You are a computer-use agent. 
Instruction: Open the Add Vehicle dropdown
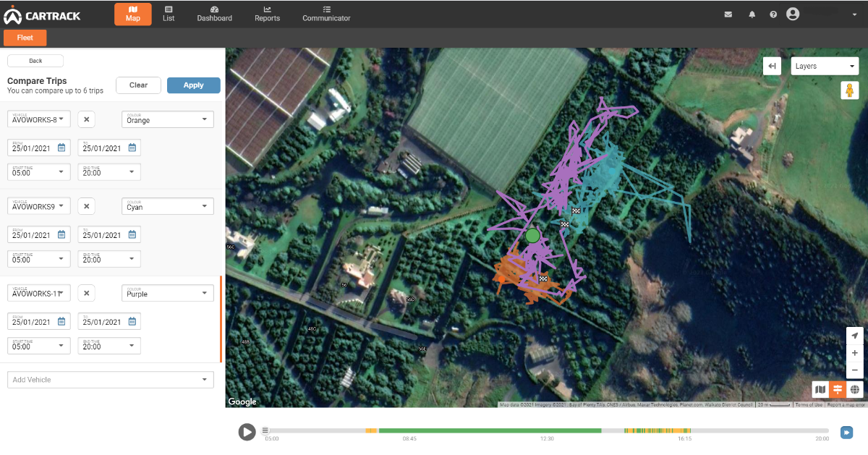pyautogui.click(x=111, y=380)
